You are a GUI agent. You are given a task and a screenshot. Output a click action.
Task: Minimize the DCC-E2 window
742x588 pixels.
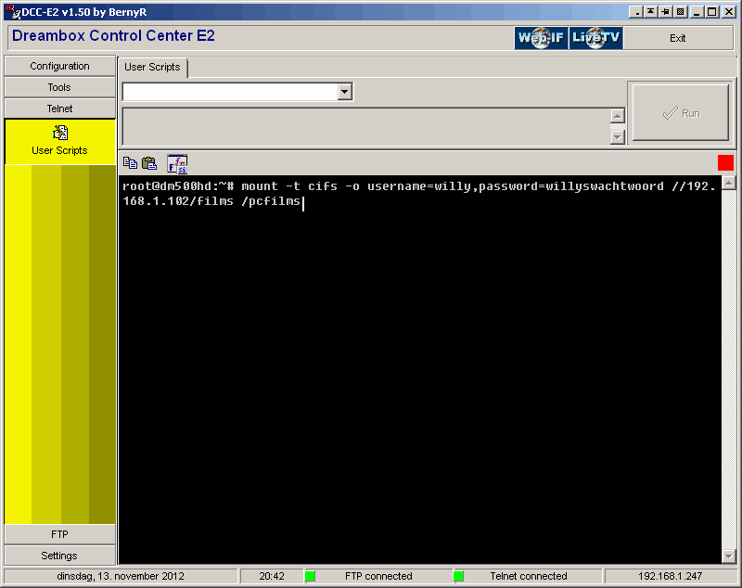click(697, 12)
